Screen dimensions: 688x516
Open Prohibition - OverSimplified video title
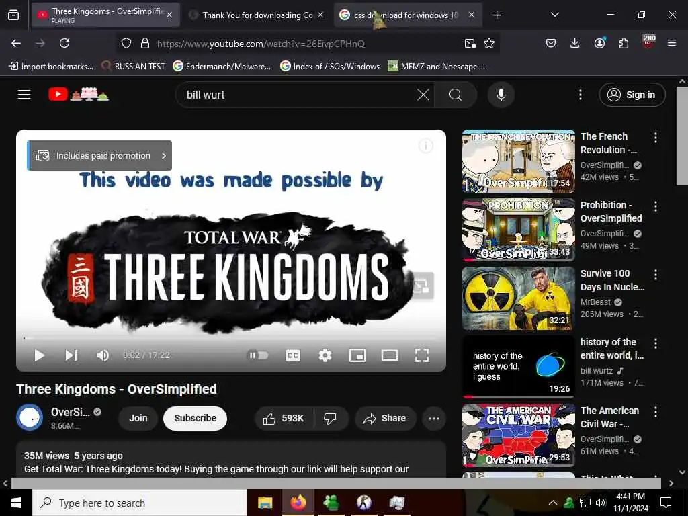[611, 212]
